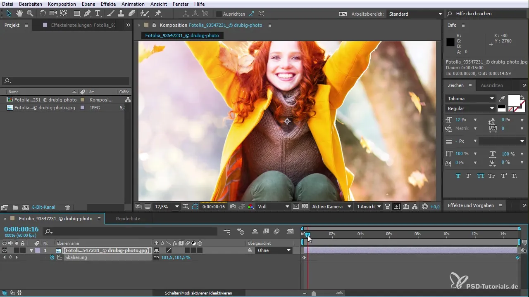Toggle transparency grid in viewer
The width and height of the screenshot is (529, 297).
(305, 207)
